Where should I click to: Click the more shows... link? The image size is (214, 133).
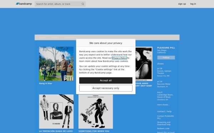coord(163,105)
